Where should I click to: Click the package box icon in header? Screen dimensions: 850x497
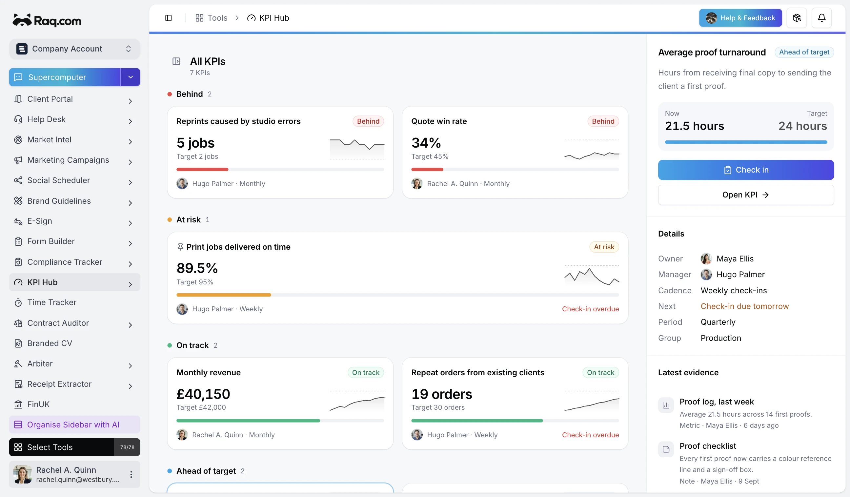[x=796, y=18]
